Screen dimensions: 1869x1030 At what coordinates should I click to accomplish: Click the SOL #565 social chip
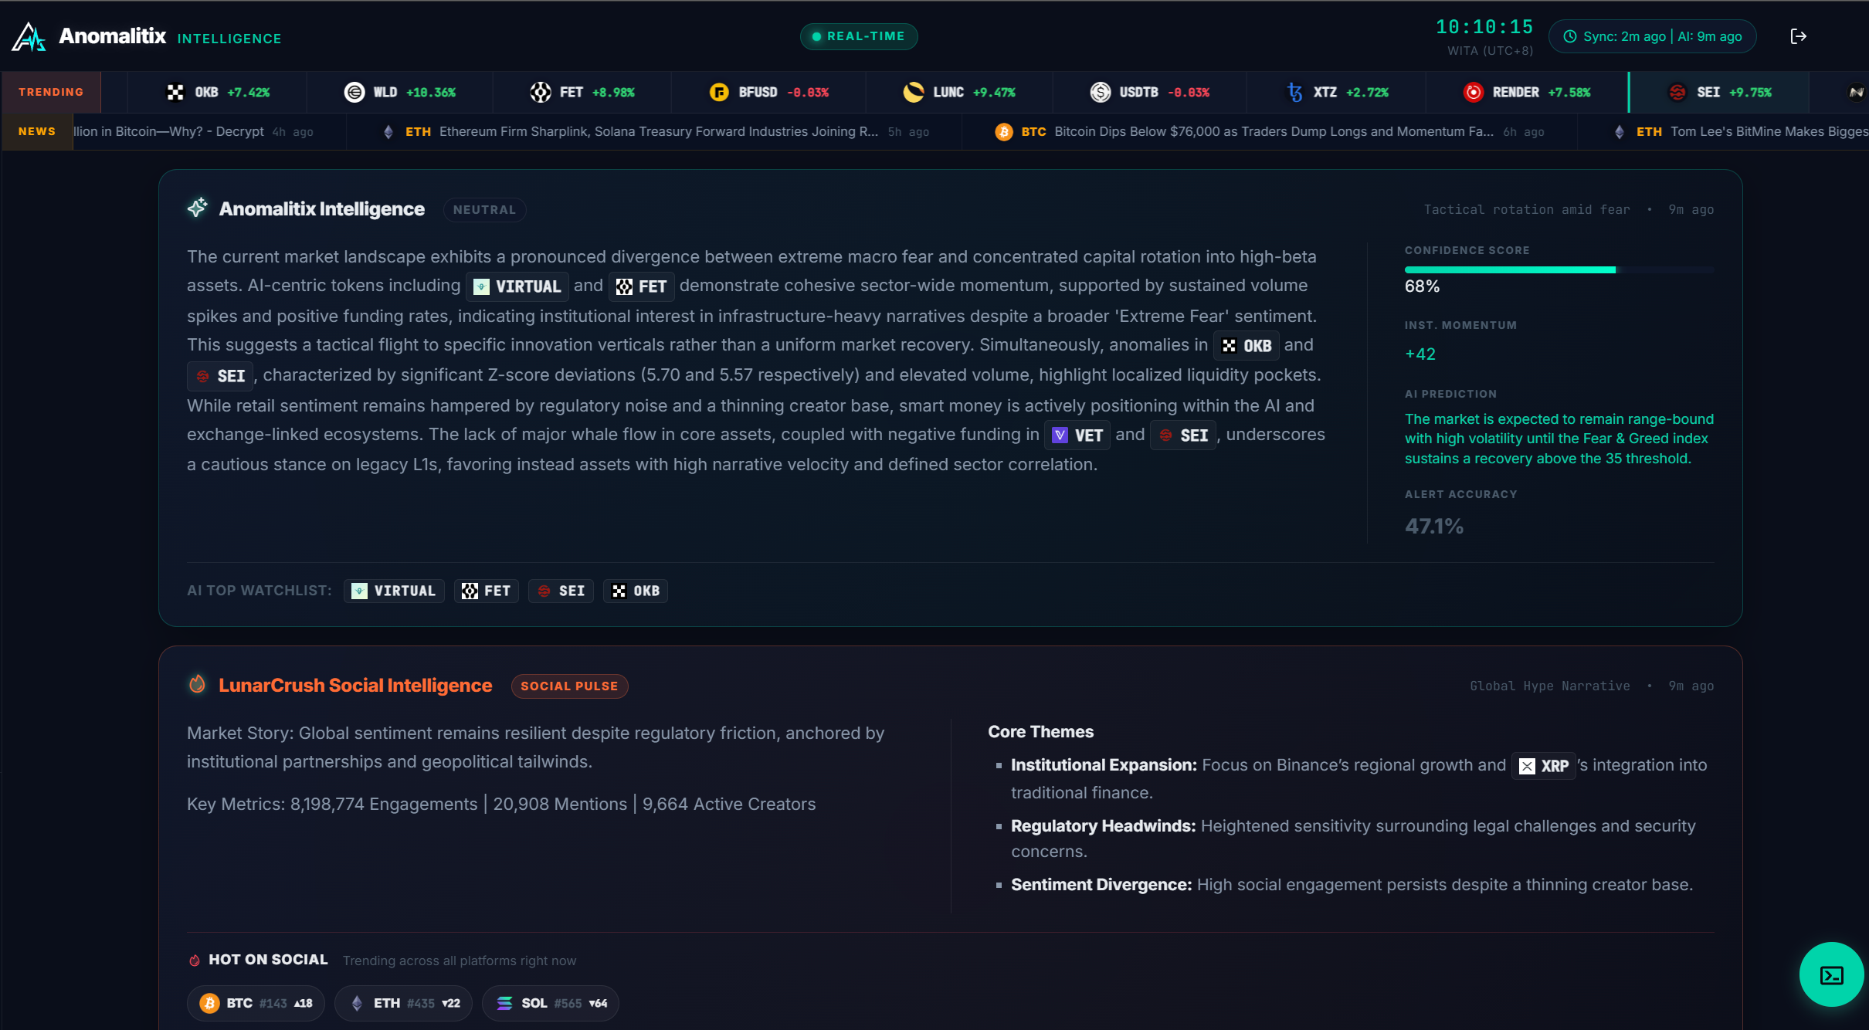point(551,1003)
